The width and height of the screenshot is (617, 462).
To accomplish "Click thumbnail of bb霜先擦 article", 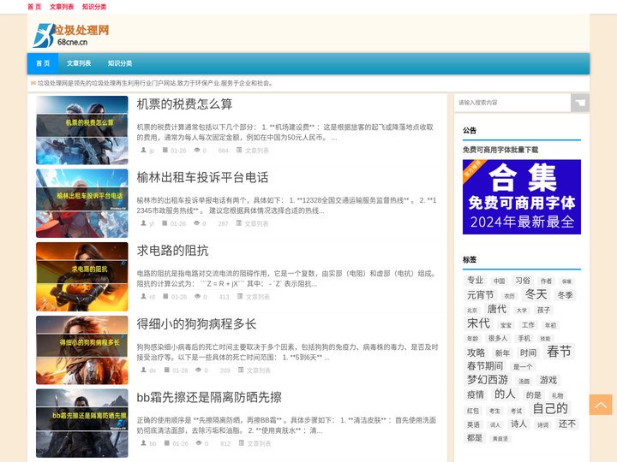I will tap(82, 423).
